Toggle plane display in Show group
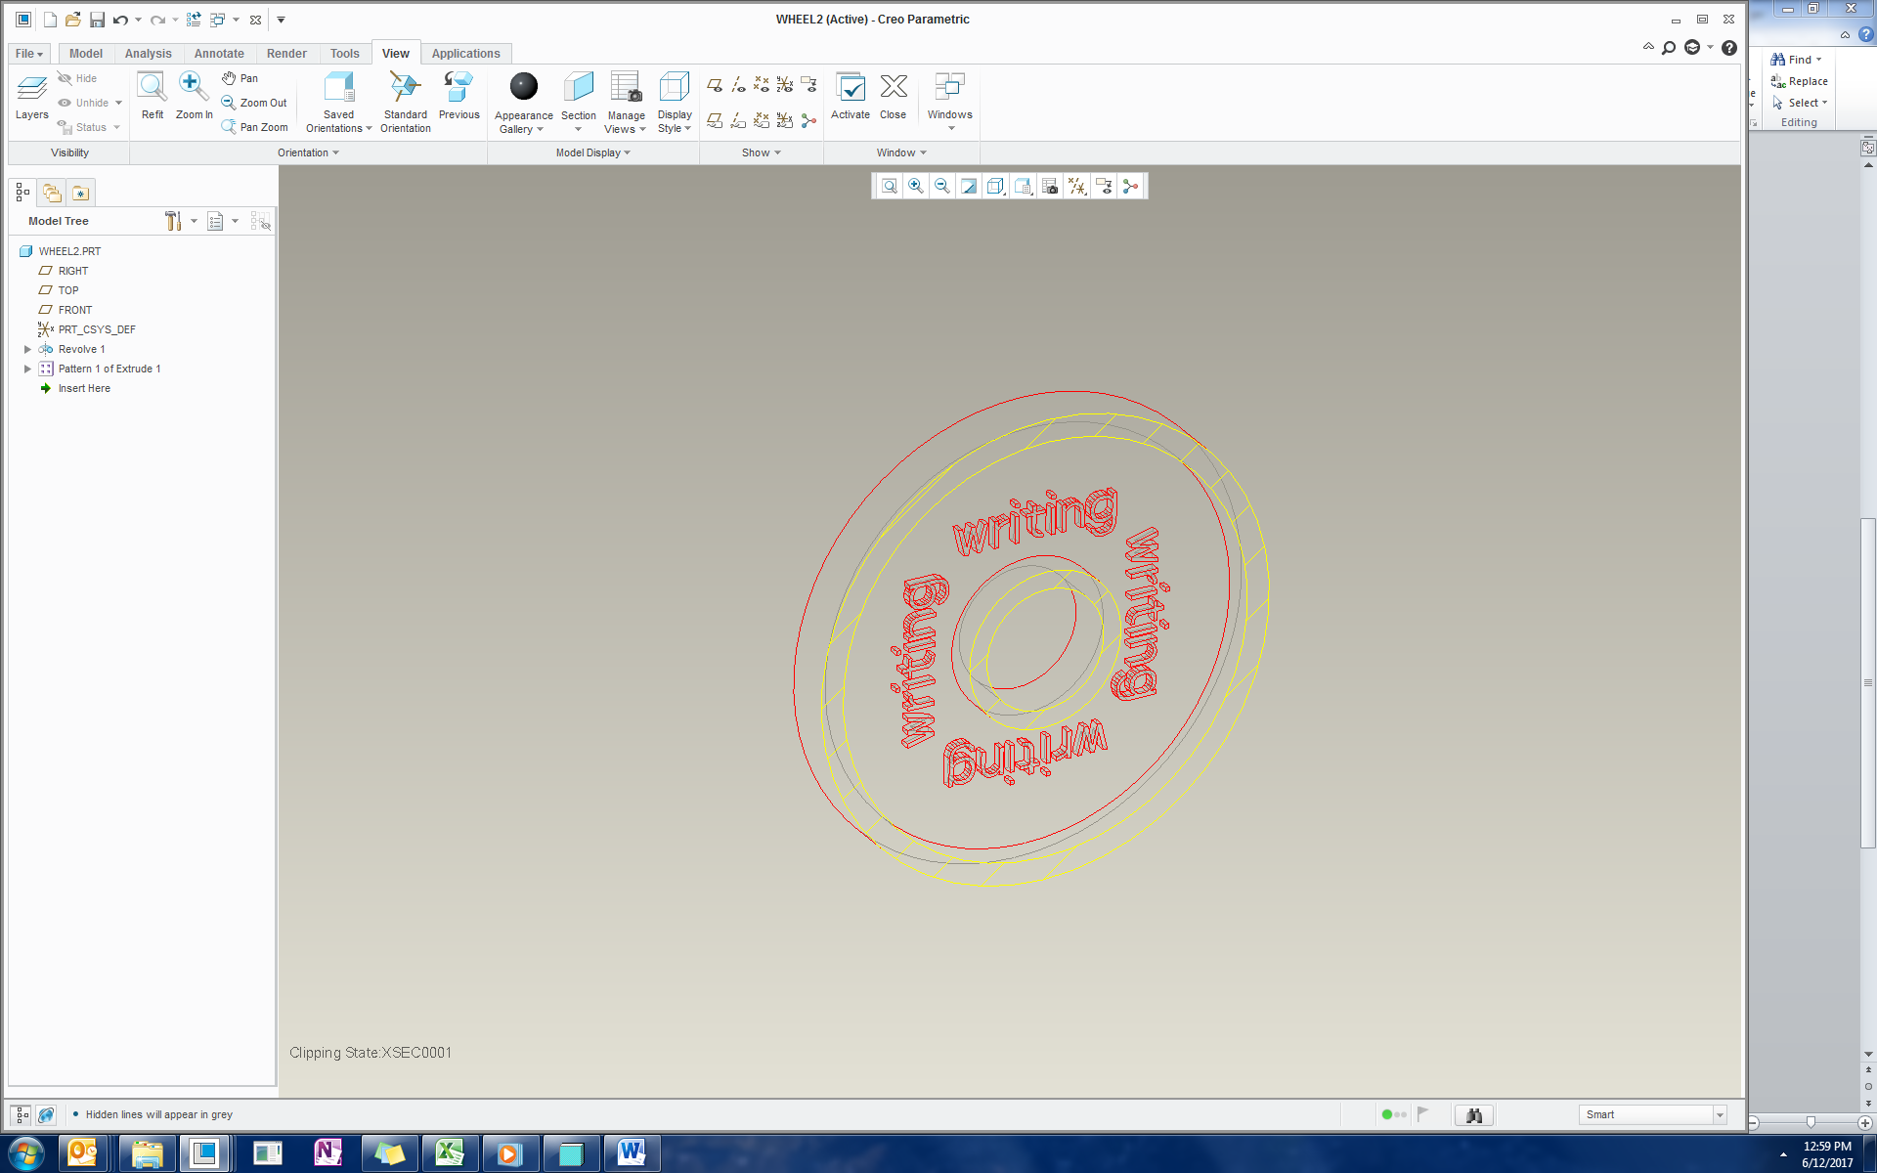The width and height of the screenshot is (1877, 1173). pos(715,85)
